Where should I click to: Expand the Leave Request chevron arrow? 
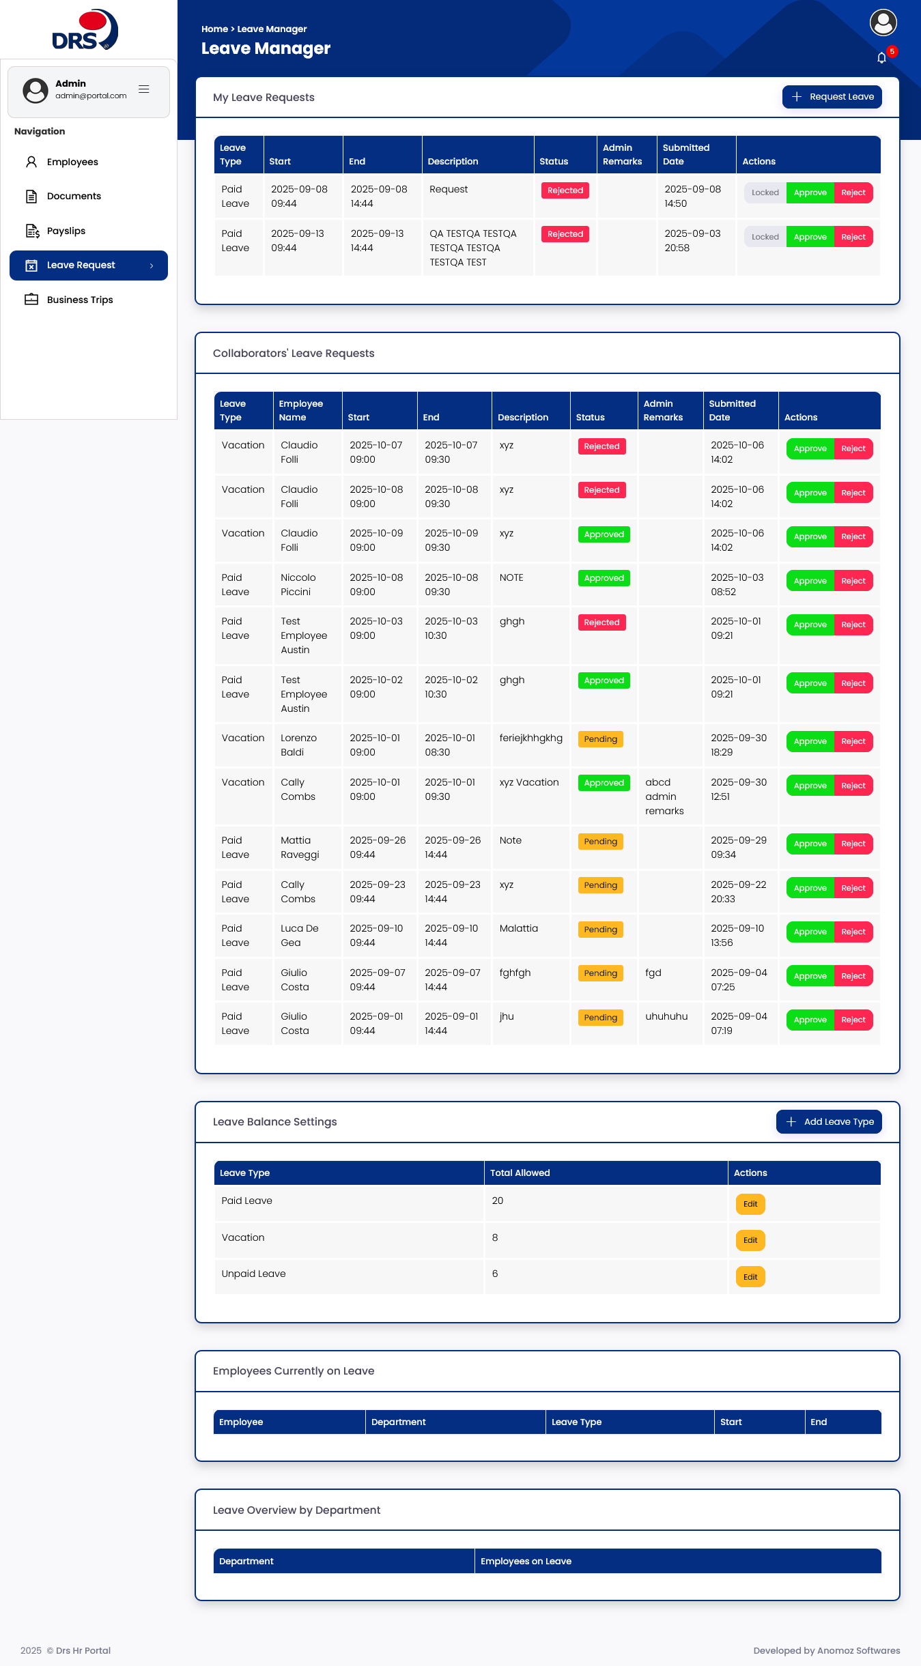tap(152, 265)
